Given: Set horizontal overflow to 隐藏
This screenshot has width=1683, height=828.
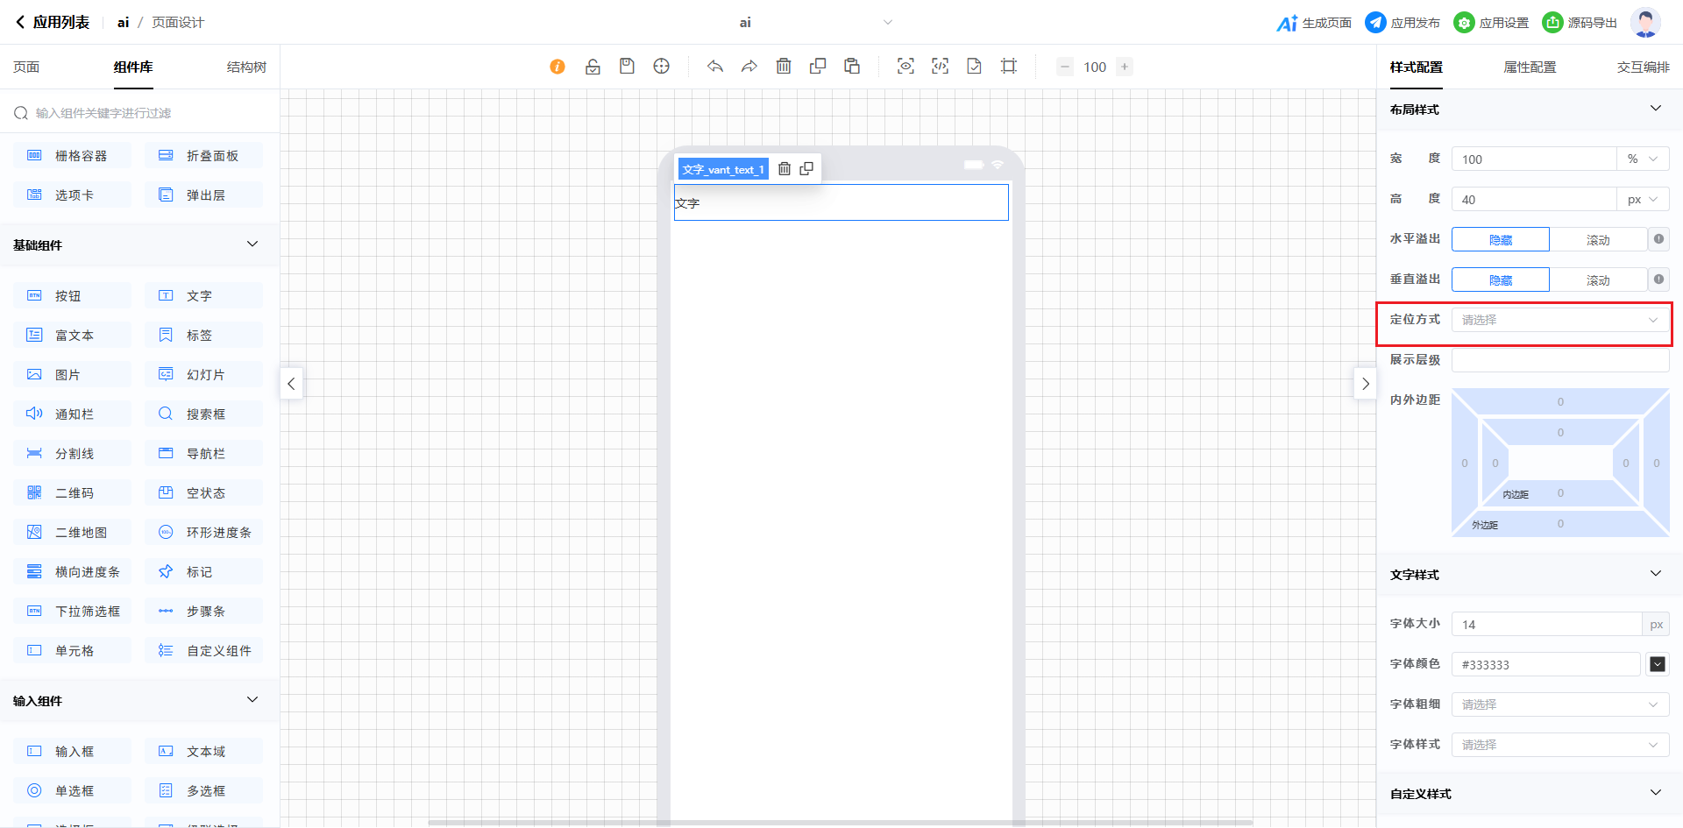Looking at the screenshot, I should point(1500,240).
